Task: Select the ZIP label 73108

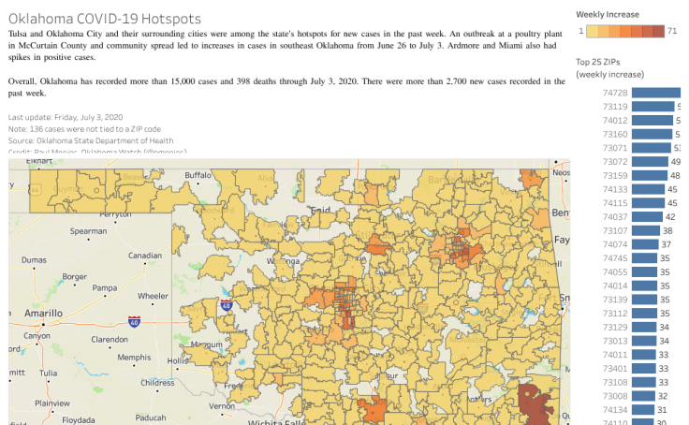Action: click(x=615, y=382)
